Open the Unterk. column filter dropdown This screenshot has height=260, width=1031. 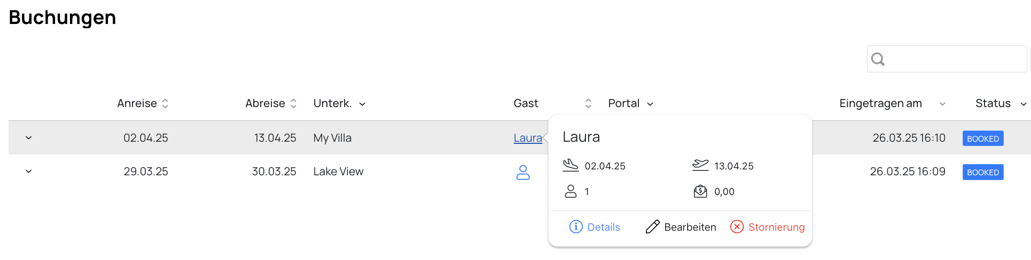coord(362,104)
